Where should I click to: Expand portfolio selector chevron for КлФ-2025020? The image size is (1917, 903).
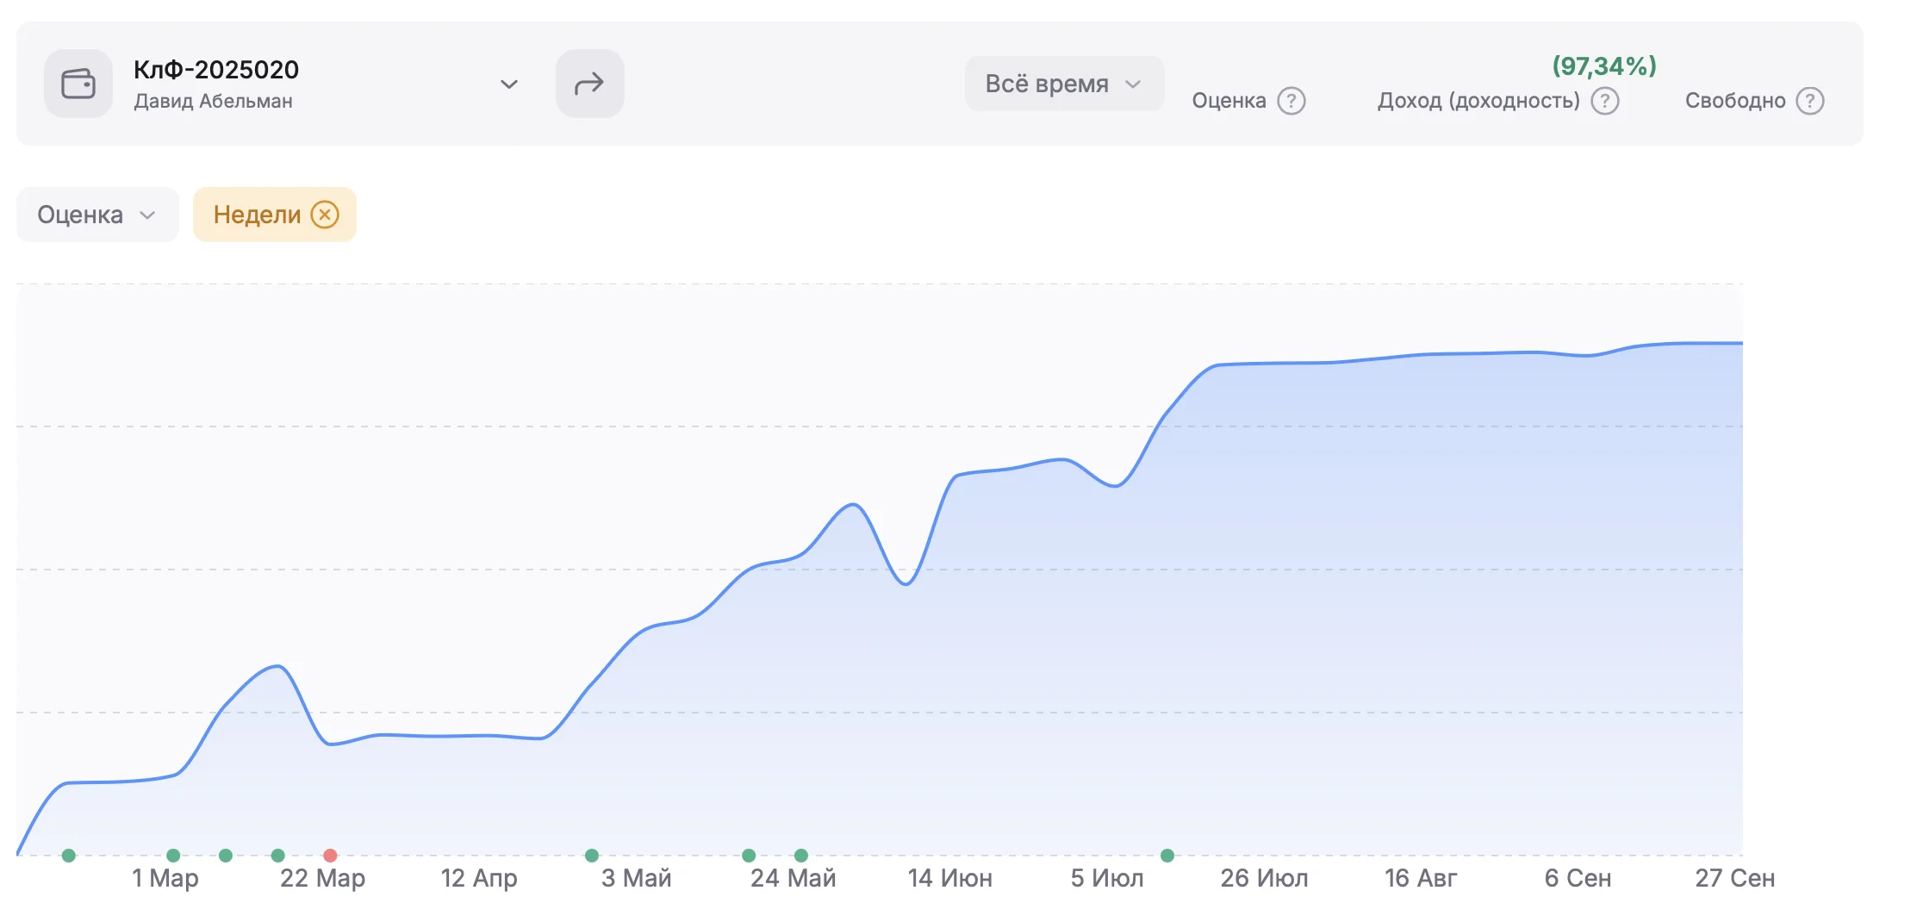(508, 84)
